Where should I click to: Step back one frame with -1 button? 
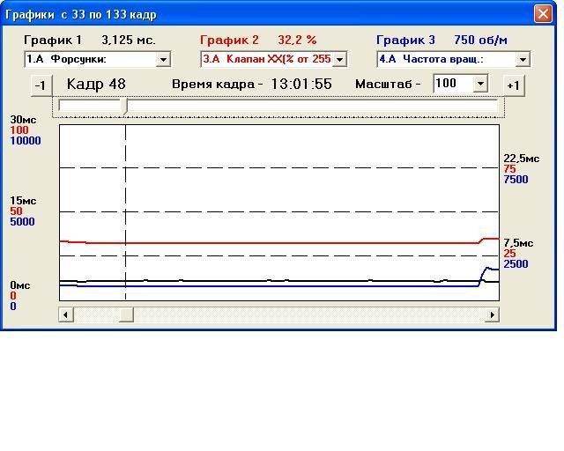point(40,85)
